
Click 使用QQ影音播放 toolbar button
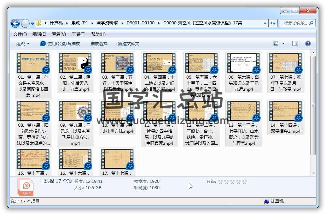click(x=60, y=43)
